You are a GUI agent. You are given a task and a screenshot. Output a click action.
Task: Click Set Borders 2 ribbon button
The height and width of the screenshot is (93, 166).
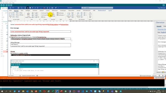point(61,15)
